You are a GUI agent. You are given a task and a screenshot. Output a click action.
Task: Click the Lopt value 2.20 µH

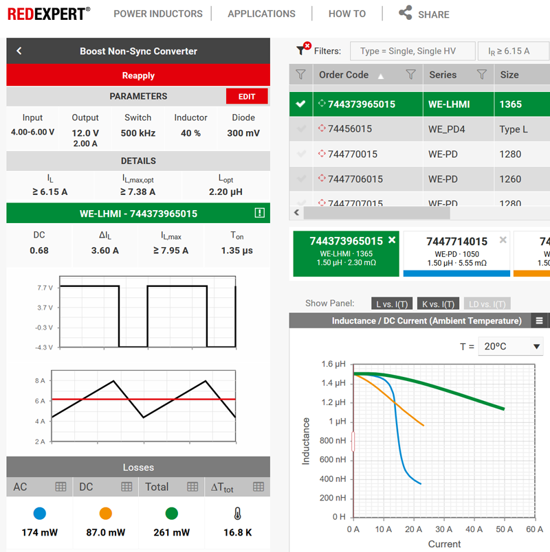tap(225, 192)
